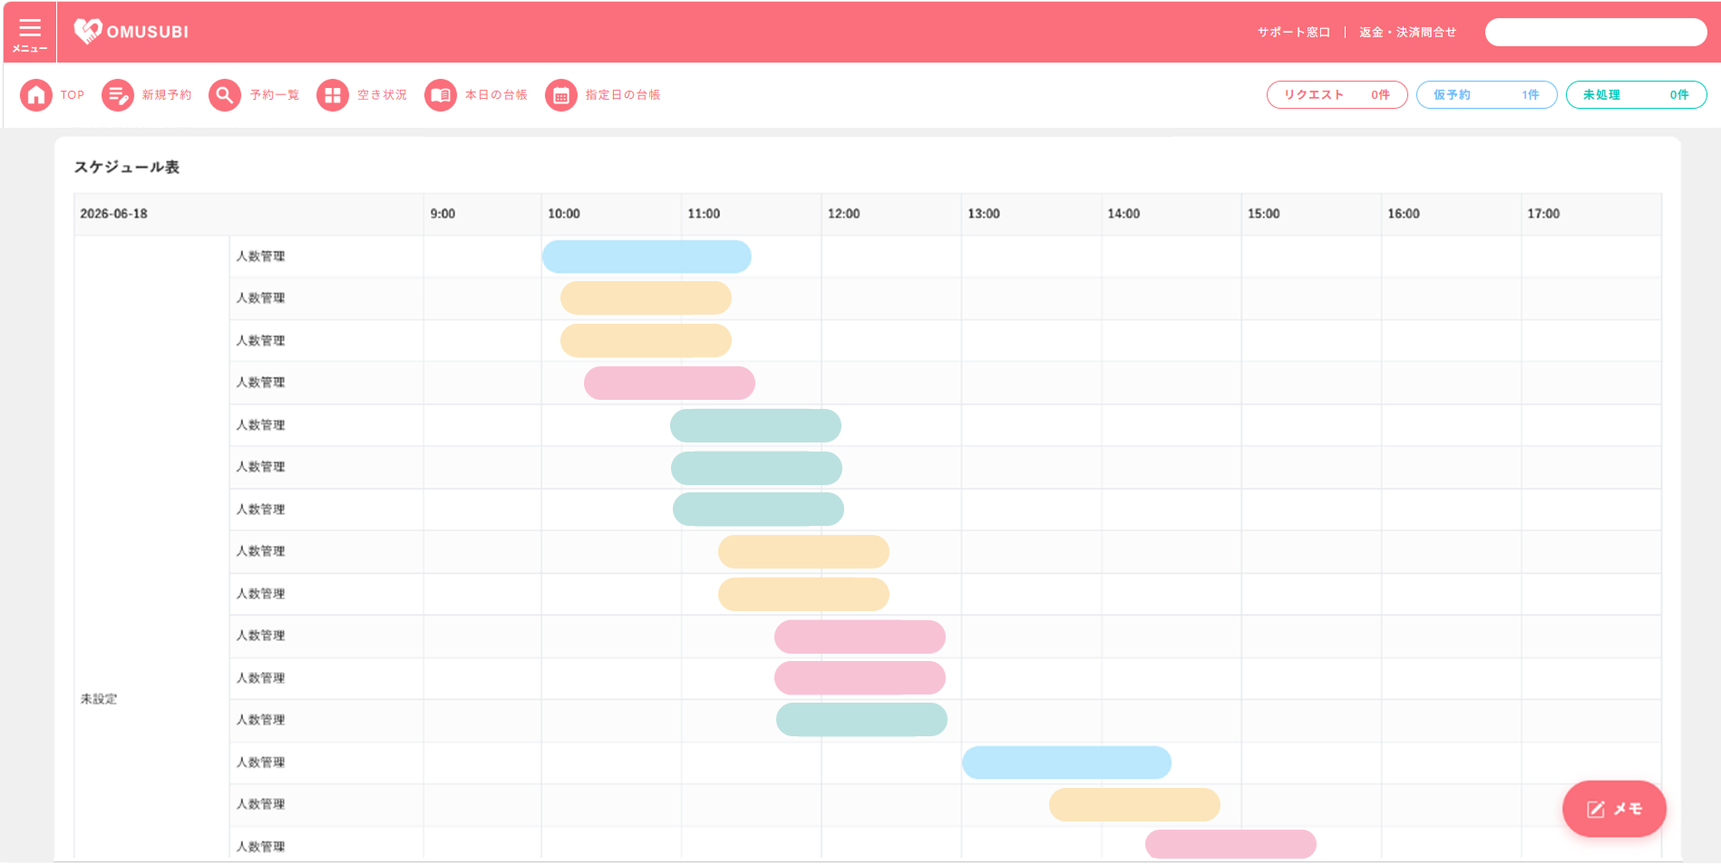This screenshot has height=865, width=1721.
Task: Open 指定日の台帳 calendar icon
Action: 561,94
